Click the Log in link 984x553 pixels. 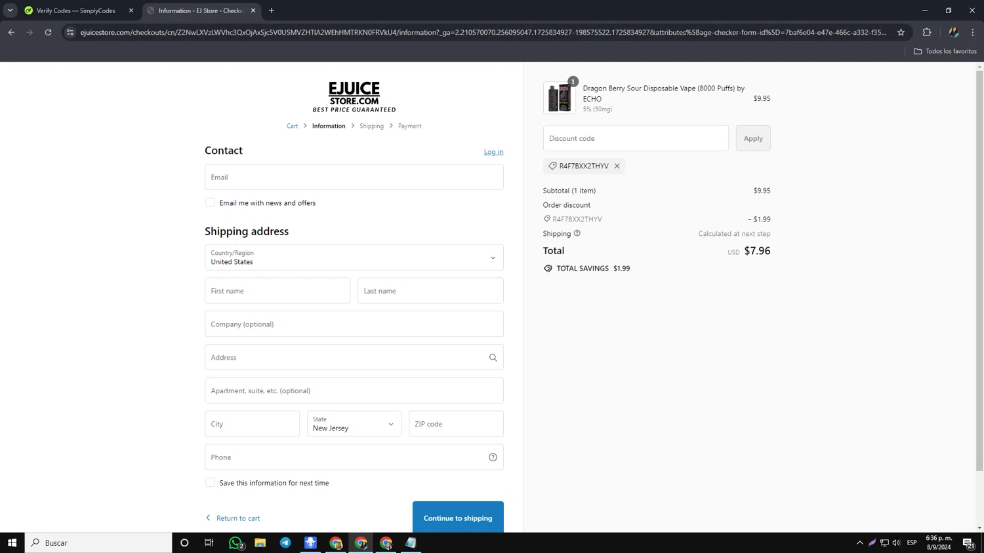tap(493, 152)
